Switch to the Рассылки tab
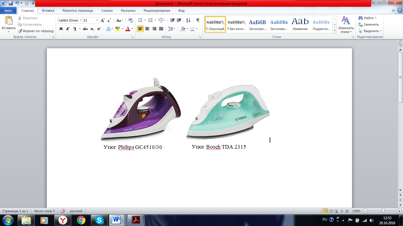 pos(128,11)
